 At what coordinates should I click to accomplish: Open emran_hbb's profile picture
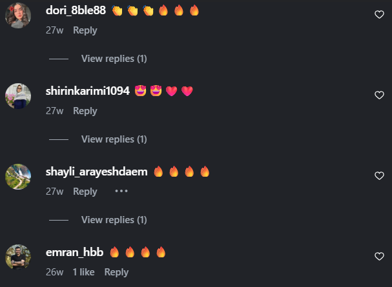point(18,257)
